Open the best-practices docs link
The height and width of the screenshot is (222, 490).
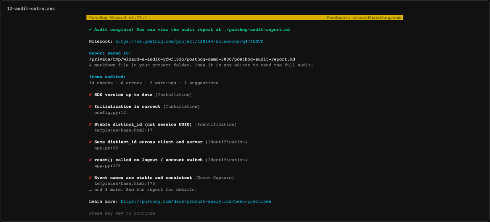(196, 201)
